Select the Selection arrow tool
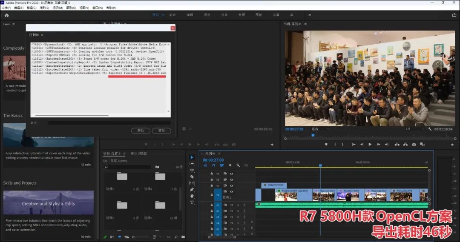 [192, 157]
